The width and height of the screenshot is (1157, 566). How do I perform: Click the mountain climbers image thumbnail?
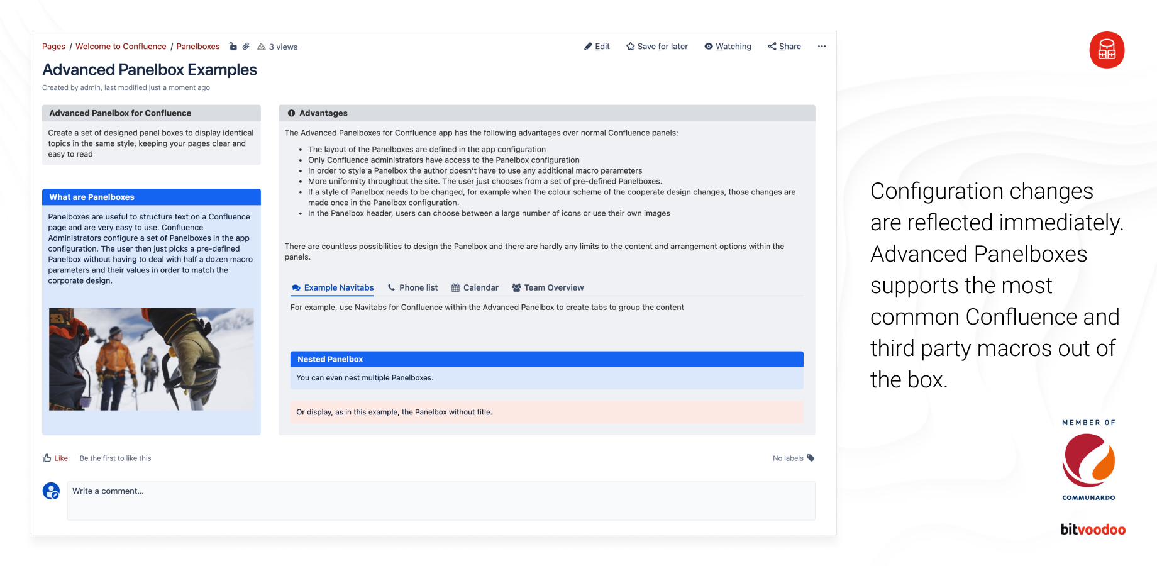(151, 358)
